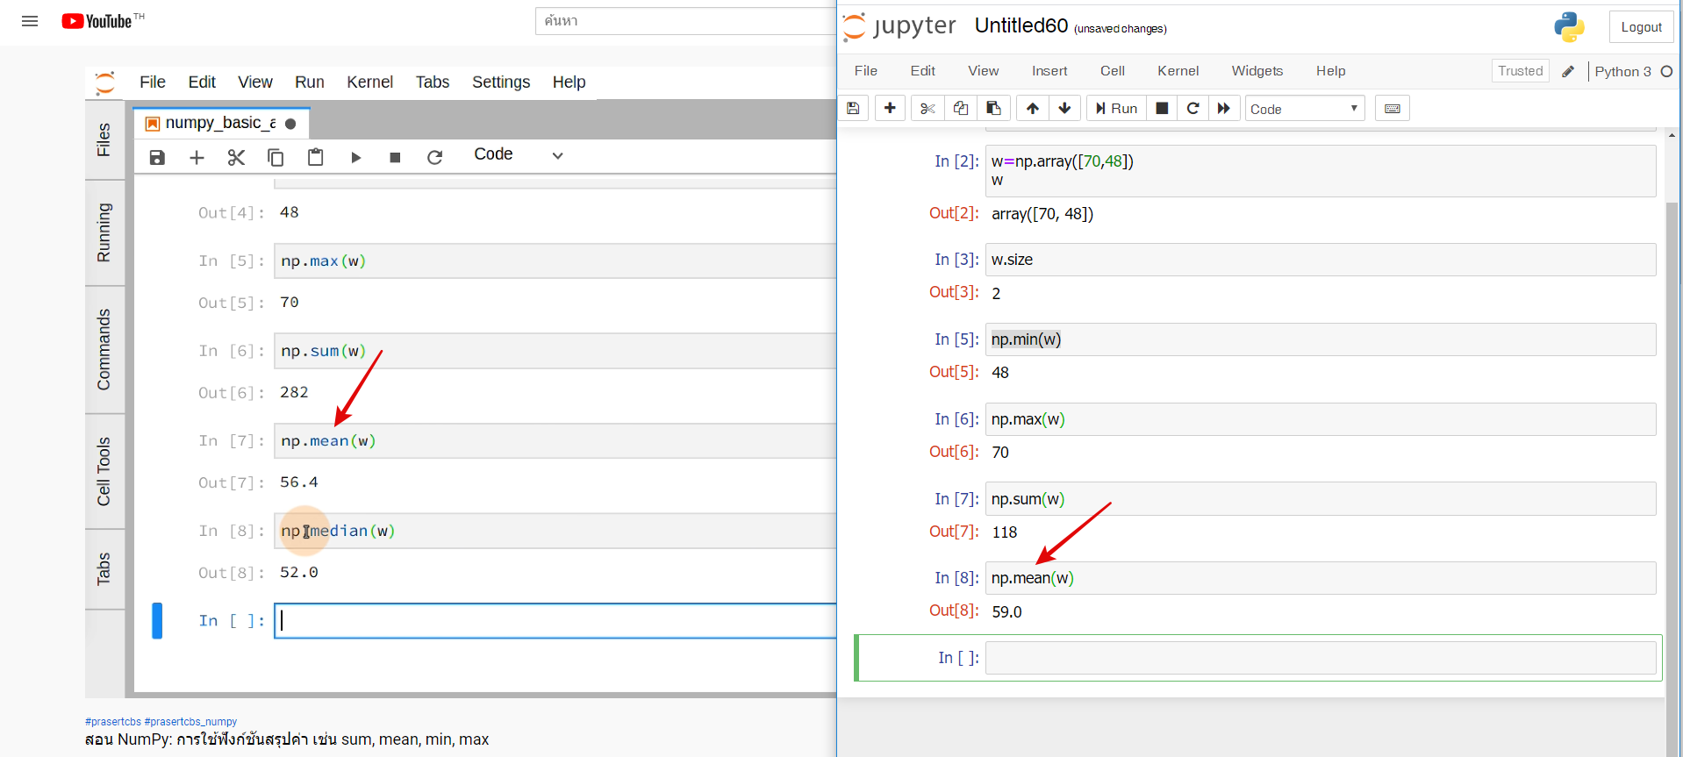This screenshot has width=1683, height=757.
Task: Click the empty active cell in JupyterLab
Action: (555, 621)
